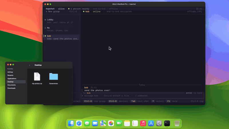
Task: Select Applications in Finder sidebar
Action: coord(16,79)
